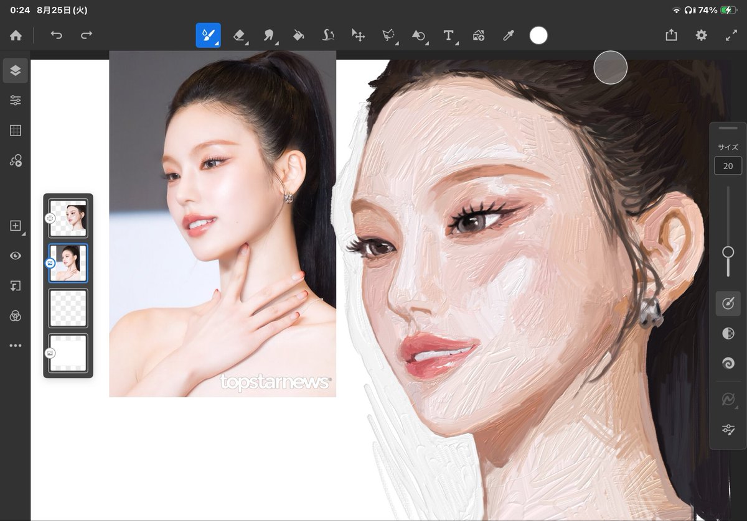Toggle the layers panel
The height and width of the screenshot is (521, 747).
16,71
